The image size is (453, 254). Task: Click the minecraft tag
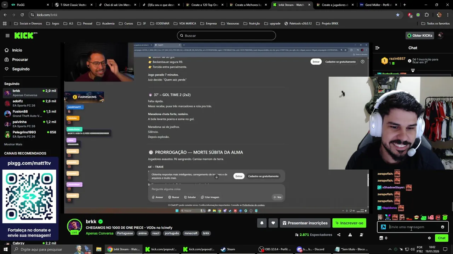(191, 233)
